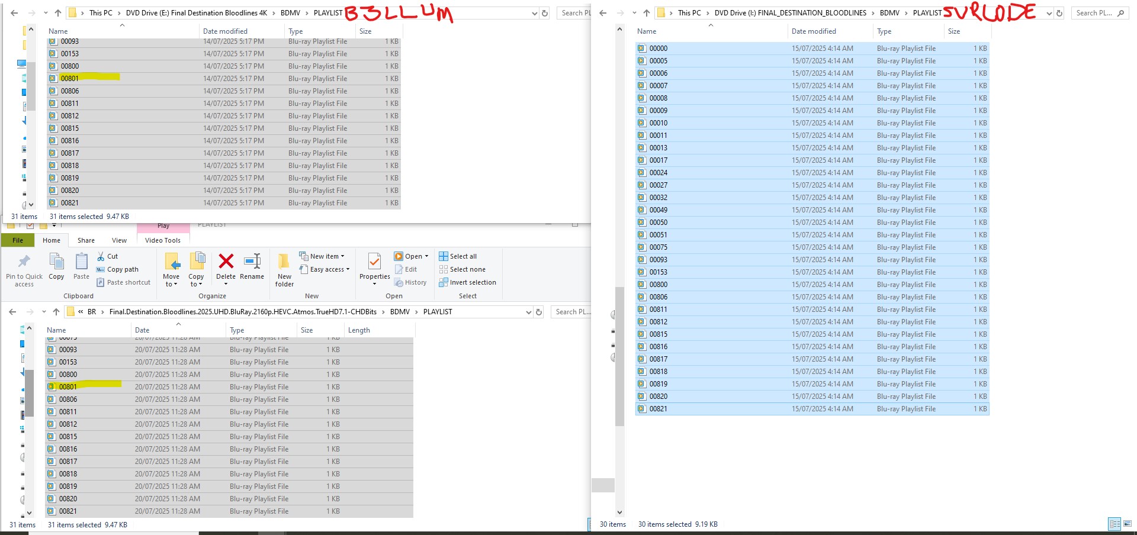1137x535 pixels.
Task: Click the Properties icon
Action: coord(374,261)
